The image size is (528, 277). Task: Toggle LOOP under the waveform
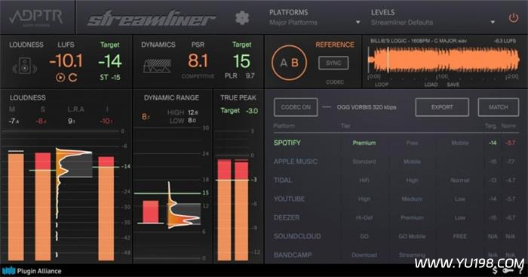click(x=382, y=85)
